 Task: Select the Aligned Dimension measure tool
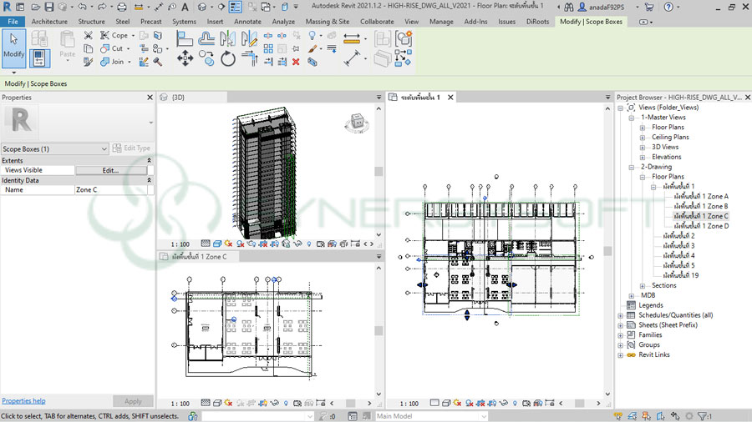click(353, 59)
